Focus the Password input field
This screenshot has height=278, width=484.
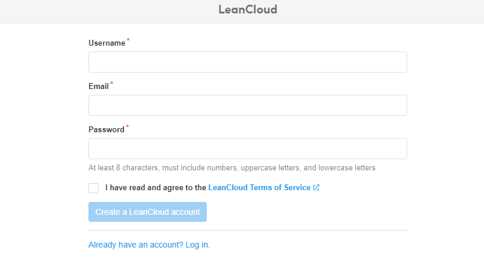[x=248, y=149]
